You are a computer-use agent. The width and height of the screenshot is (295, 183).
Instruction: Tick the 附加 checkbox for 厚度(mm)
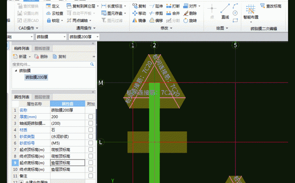tap(90, 117)
